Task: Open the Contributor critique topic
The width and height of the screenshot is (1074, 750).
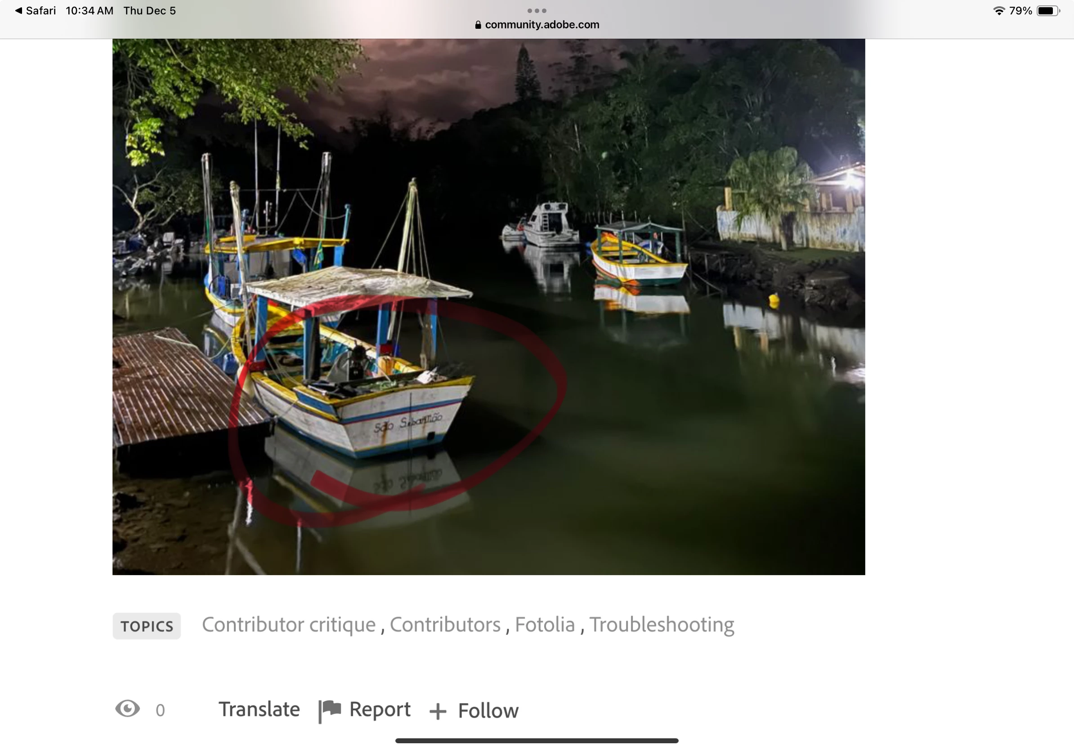Action: 289,625
